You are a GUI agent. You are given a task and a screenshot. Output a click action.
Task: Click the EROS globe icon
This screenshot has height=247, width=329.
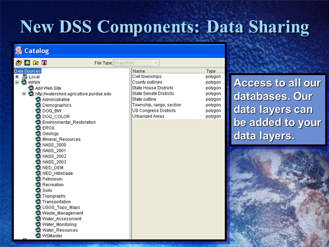pyautogui.click(x=38, y=128)
